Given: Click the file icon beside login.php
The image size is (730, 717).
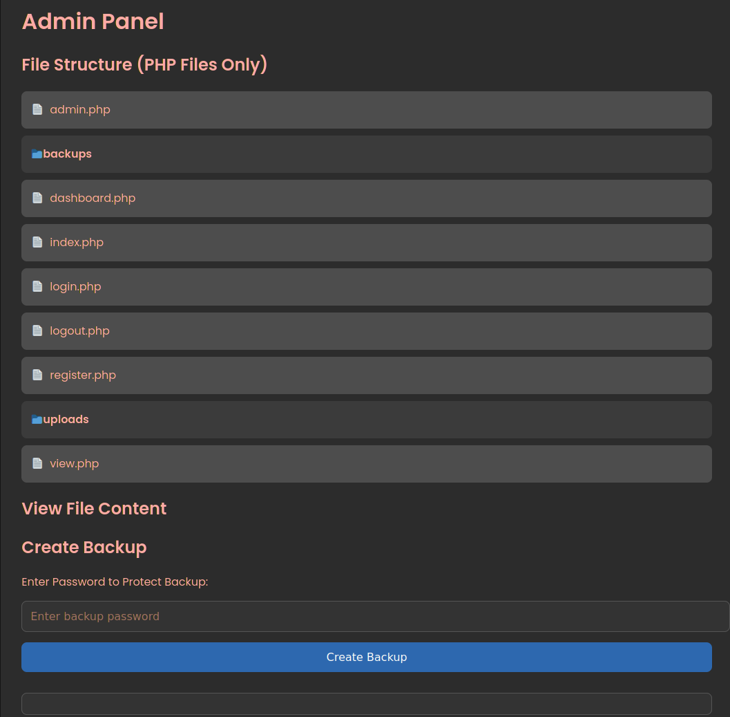Looking at the screenshot, I should tap(37, 286).
